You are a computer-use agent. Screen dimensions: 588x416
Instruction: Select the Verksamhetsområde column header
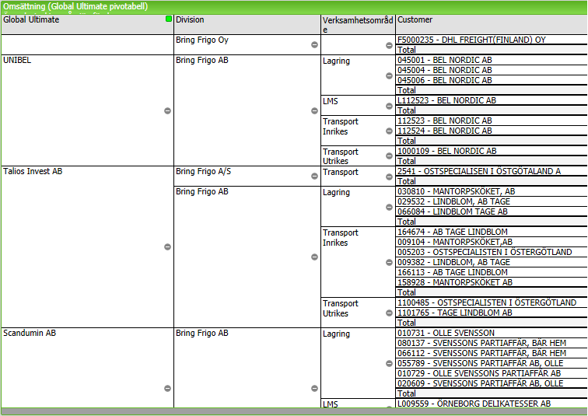(358, 24)
